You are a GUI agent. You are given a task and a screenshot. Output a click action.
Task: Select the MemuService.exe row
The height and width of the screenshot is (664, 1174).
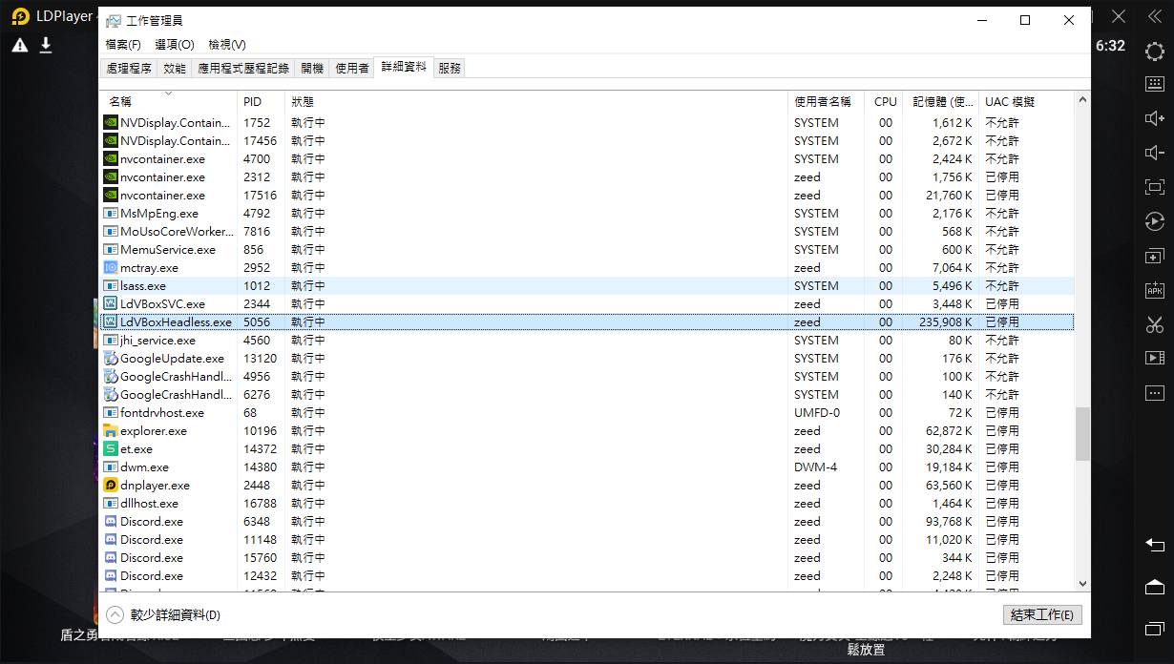click(587, 250)
